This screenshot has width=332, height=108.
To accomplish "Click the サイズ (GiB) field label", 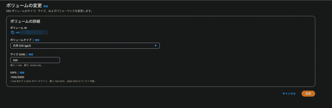I will pos(18,55).
